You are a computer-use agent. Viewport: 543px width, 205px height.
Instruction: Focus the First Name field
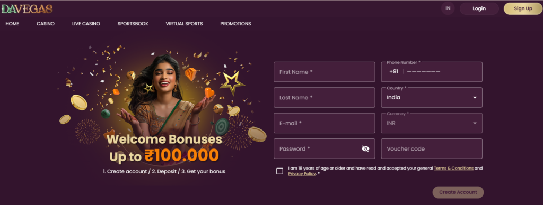pos(324,72)
